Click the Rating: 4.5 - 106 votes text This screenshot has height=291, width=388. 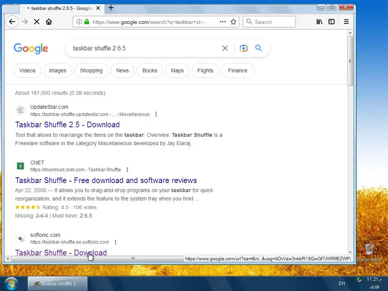tap(69, 207)
